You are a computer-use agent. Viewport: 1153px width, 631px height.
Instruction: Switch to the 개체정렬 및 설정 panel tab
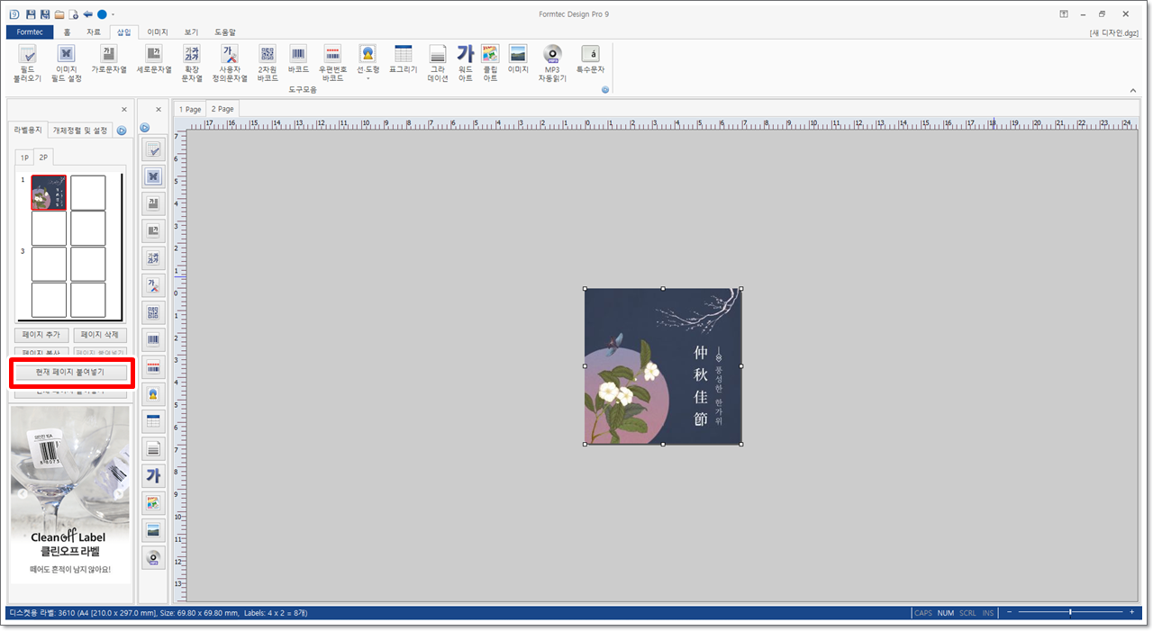click(x=80, y=131)
